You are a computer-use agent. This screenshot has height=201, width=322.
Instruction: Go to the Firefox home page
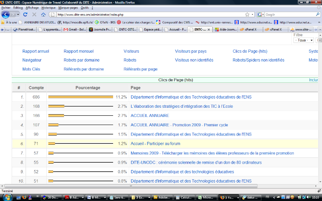(x=43, y=14)
